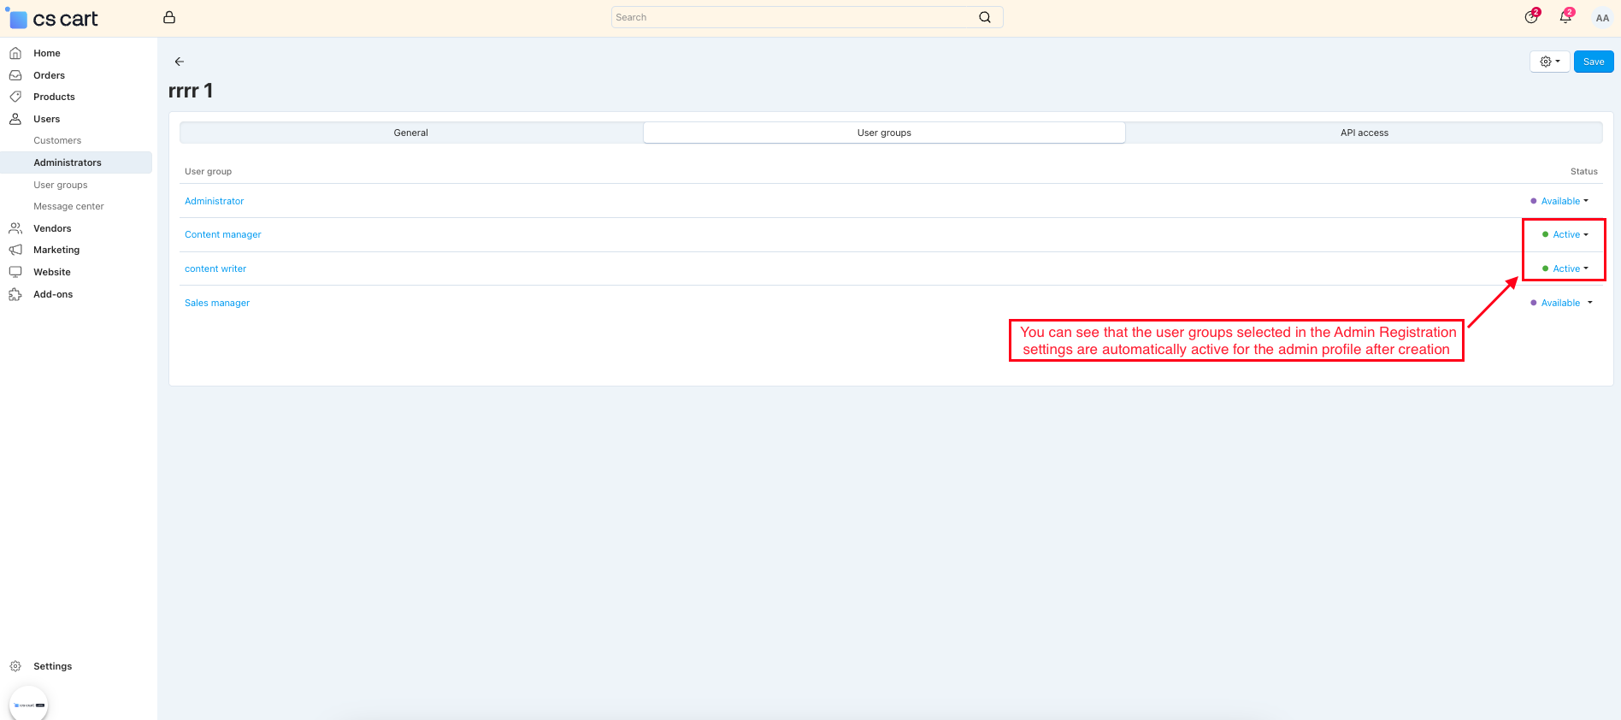Click the CS-Cart logo
Image resolution: width=1621 pixels, height=720 pixels.
click(53, 19)
